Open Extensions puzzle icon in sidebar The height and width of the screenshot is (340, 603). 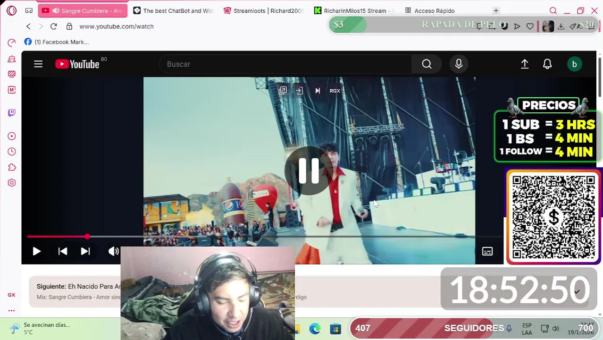coord(12,167)
